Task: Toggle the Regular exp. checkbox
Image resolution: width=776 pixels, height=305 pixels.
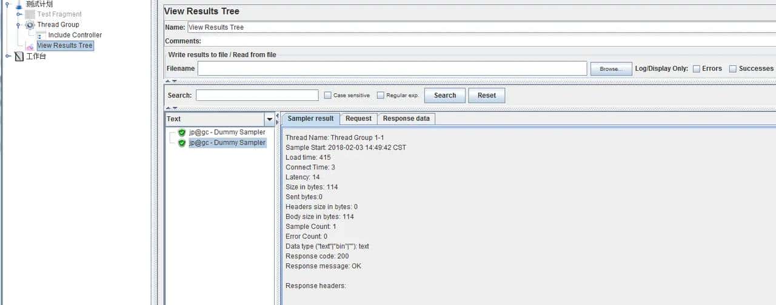Action: tap(381, 96)
